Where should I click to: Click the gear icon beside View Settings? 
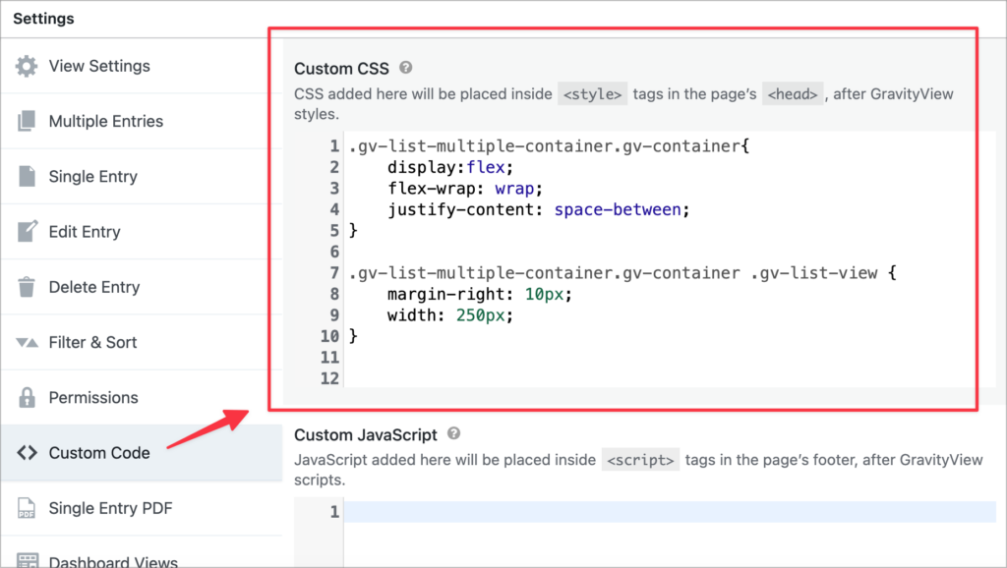tap(29, 66)
